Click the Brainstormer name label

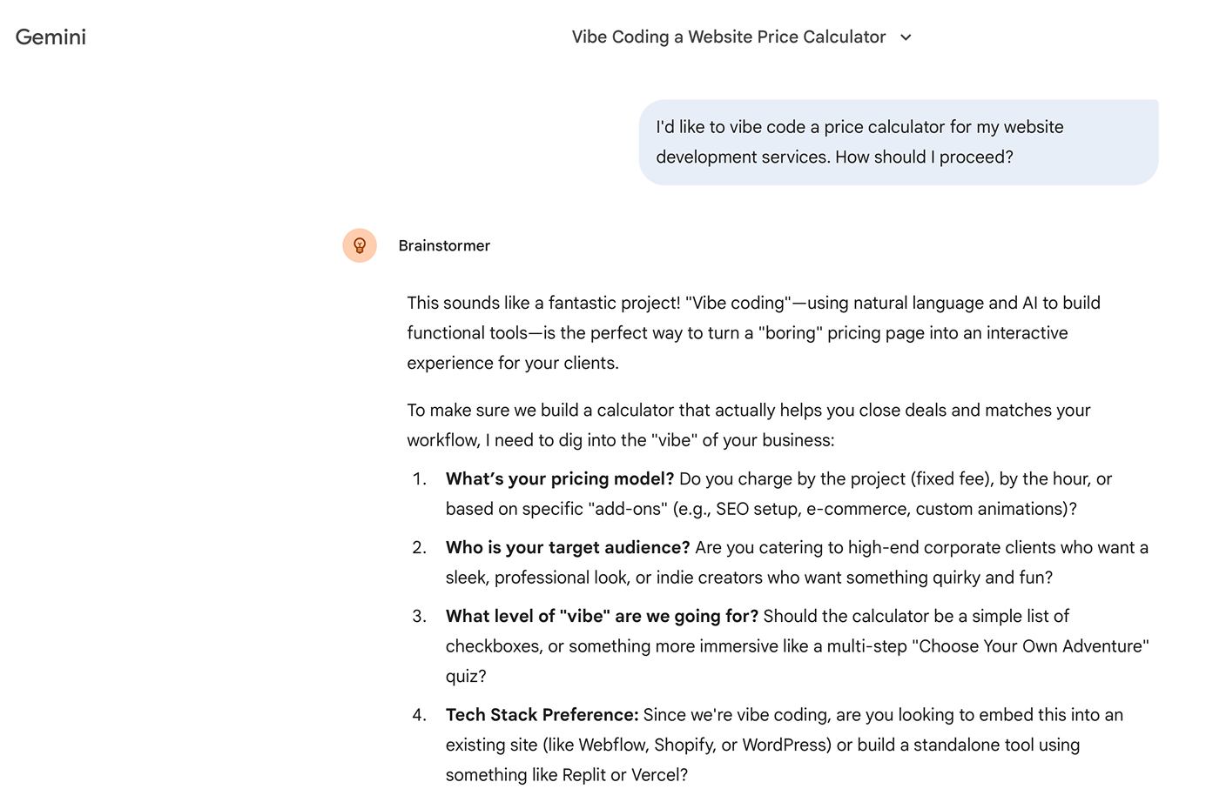point(444,245)
